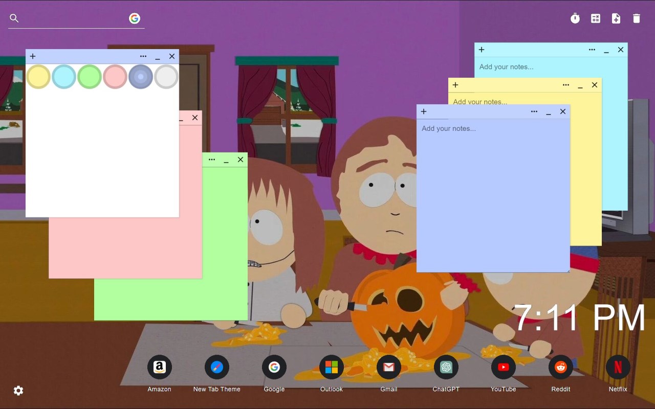Select the yellow color swatch

38,77
